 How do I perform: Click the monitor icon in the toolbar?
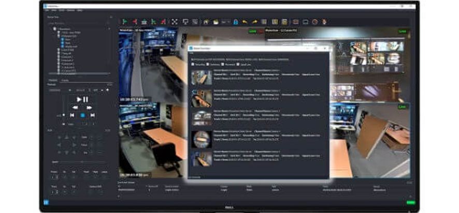(x=185, y=22)
